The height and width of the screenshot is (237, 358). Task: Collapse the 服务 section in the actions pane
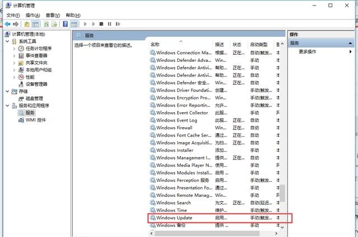350,43
